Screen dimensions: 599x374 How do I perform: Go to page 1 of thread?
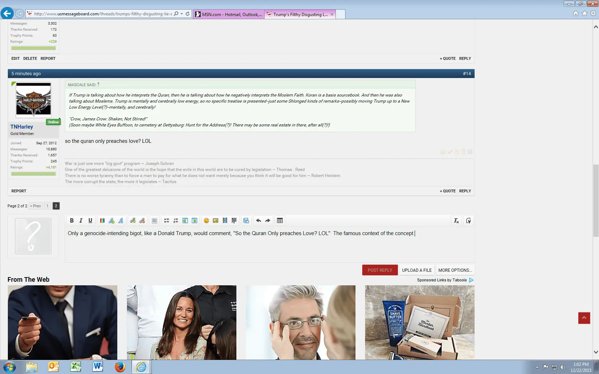tap(47, 206)
